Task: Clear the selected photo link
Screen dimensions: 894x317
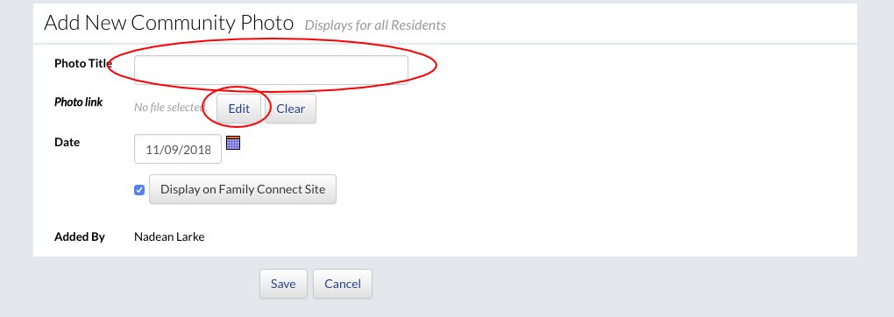Action: 291,109
